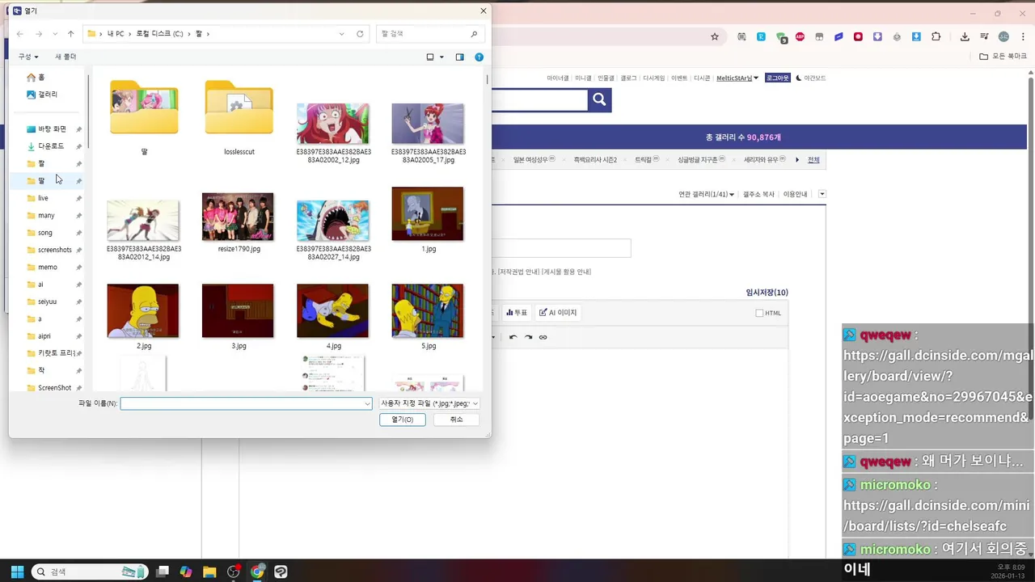
Task: Open Windows Start menu
Action: tap(17, 571)
